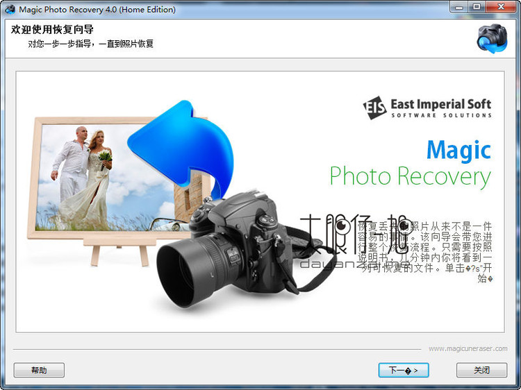Click the East Imperial Soft logo

(427, 108)
